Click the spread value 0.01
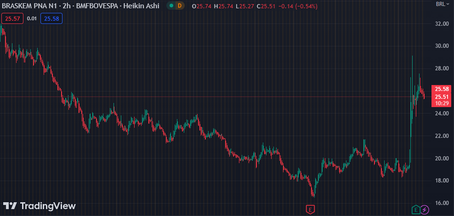This screenshot has height=216, width=454. tap(32, 18)
